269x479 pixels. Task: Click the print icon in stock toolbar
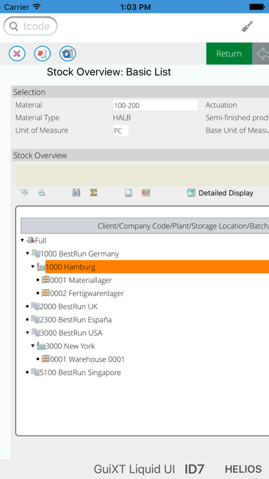[128, 193]
